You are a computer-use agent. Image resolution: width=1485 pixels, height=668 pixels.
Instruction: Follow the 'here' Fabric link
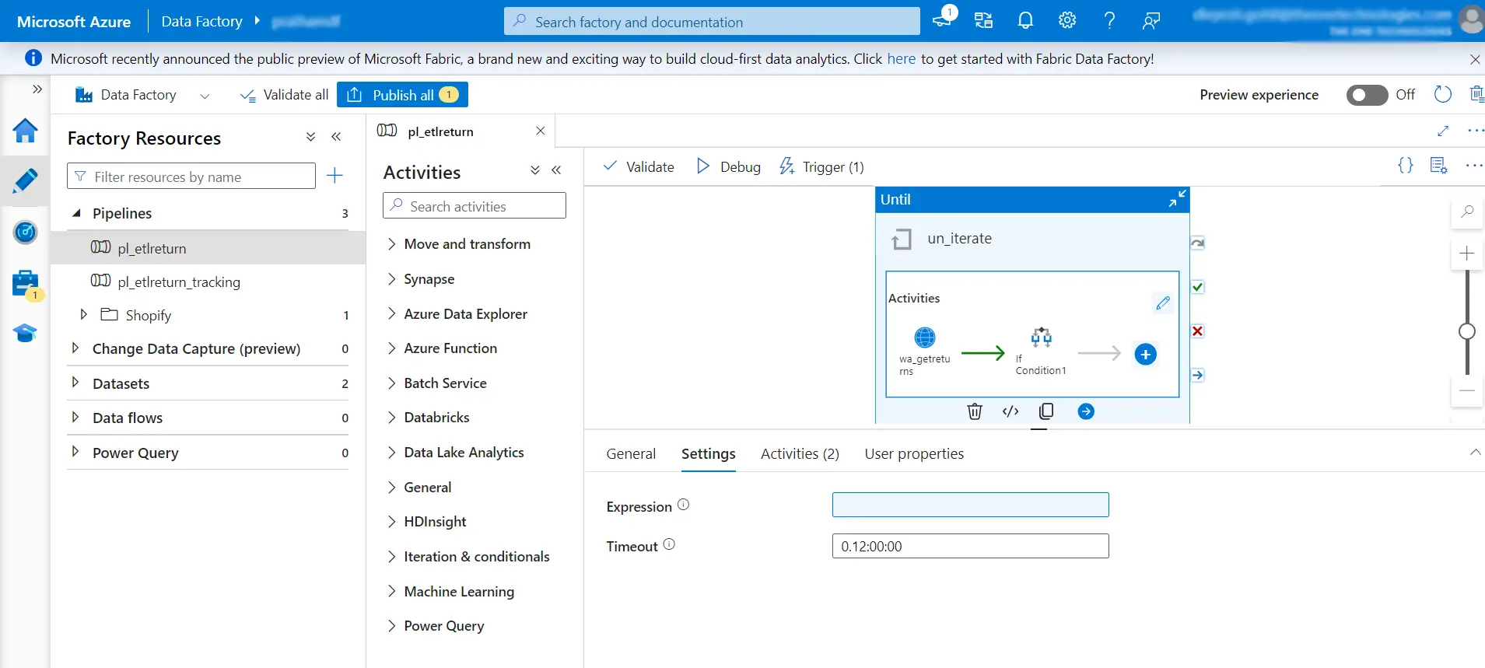click(901, 58)
